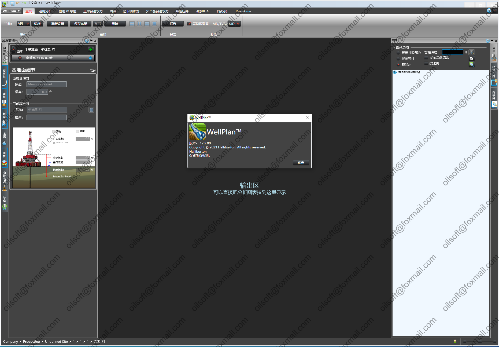
Task: Open 图列 panel options dropdown arrow
Action: click(x=492, y=41)
